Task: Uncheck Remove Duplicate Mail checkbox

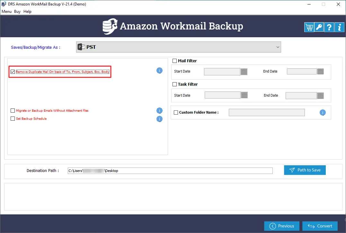Action: tap(13, 72)
